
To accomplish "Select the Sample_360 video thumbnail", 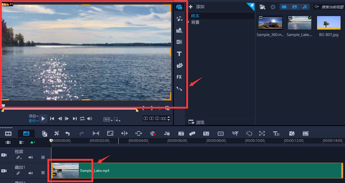I will 270,23.
